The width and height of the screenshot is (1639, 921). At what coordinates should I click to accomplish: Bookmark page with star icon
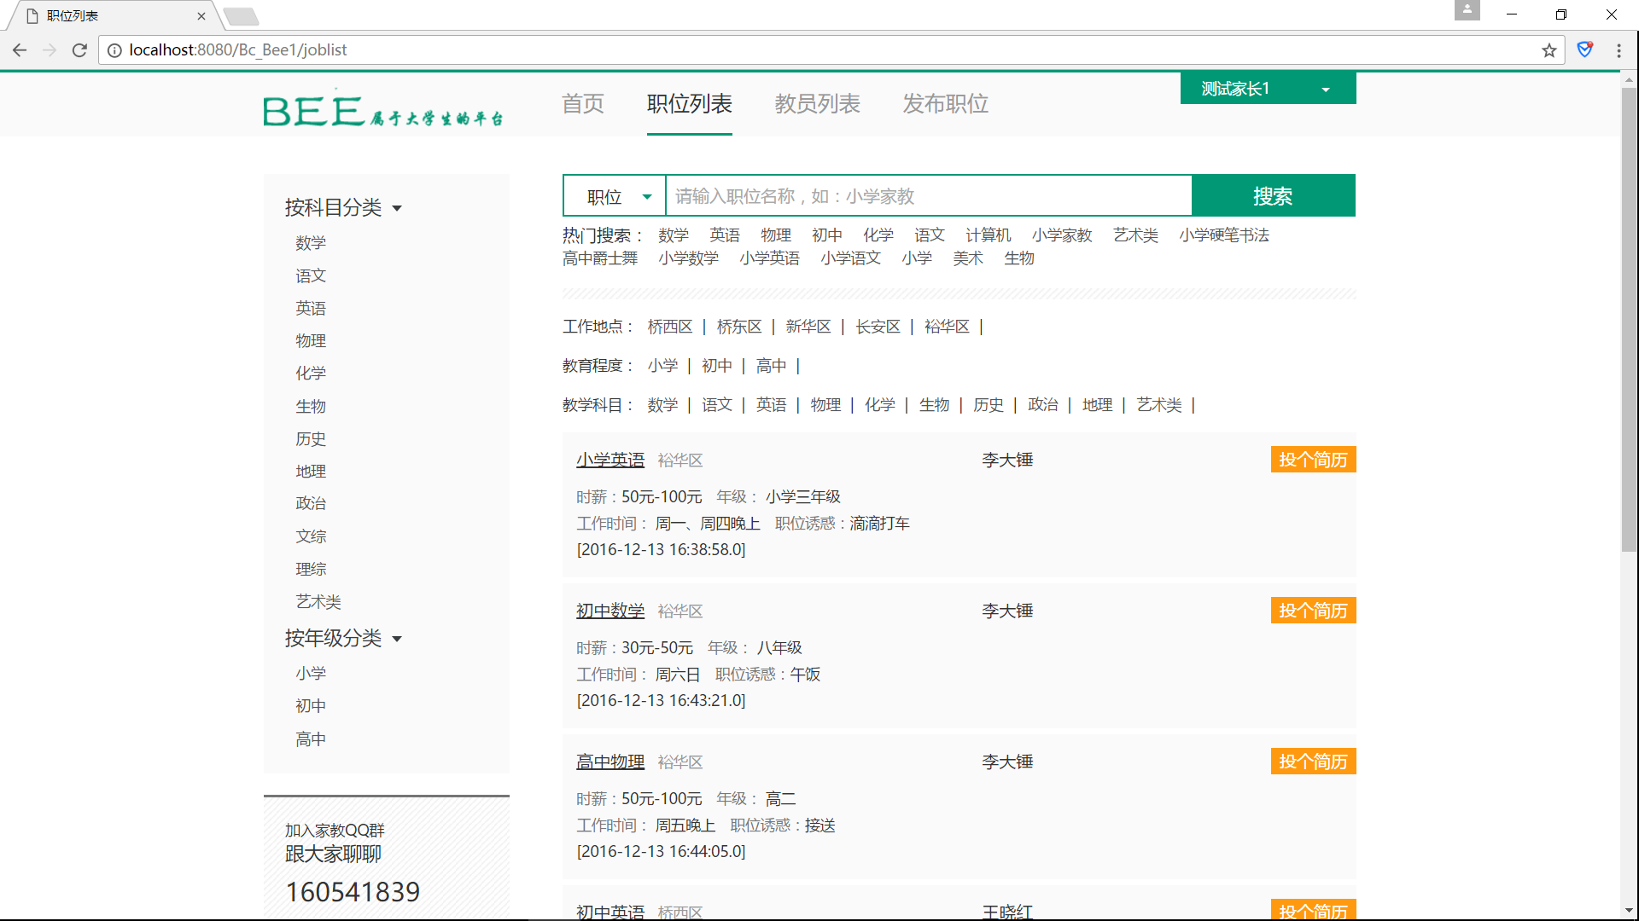click(x=1549, y=50)
